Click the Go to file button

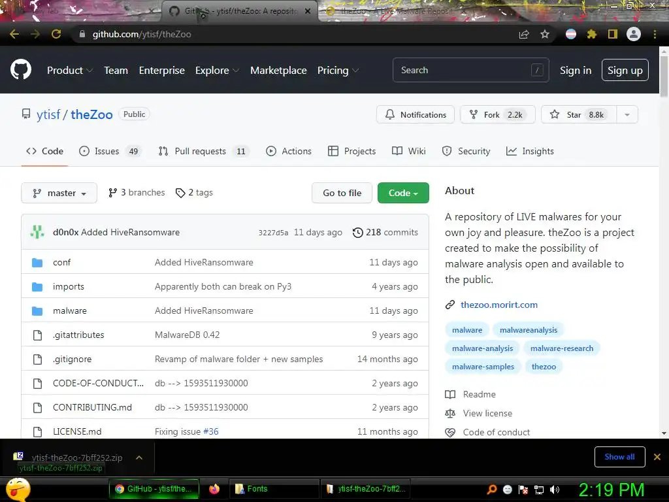tap(342, 193)
